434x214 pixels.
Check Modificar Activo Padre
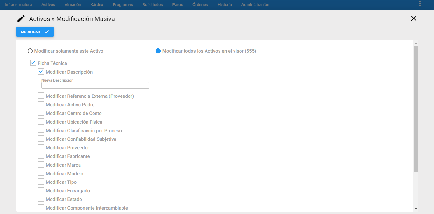pyautogui.click(x=41, y=104)
